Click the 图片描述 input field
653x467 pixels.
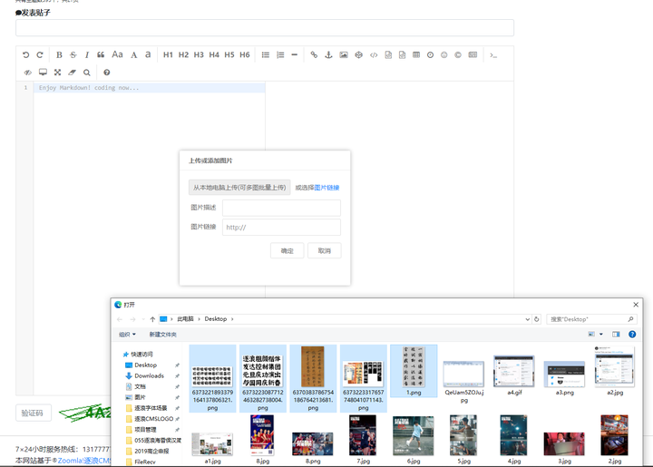click(x=281, y=208)
